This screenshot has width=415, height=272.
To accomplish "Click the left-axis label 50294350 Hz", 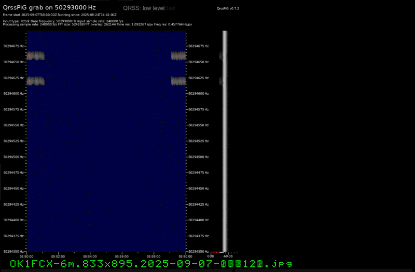I will pos(13,252).
